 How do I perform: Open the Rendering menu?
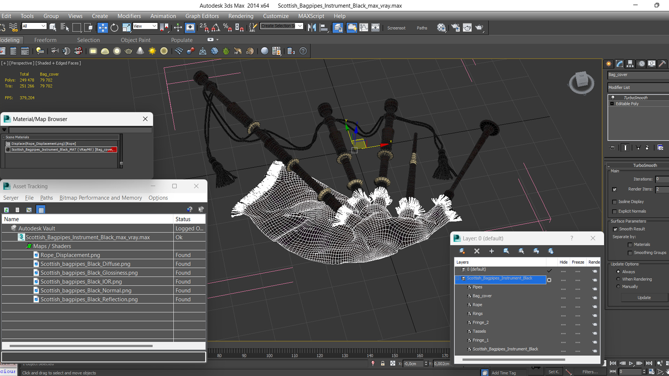(241, 16)
